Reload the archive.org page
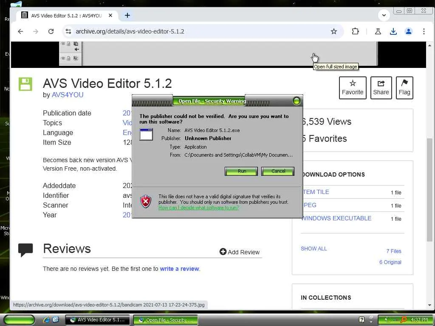 pyautogui.click(x=51, y=31)
